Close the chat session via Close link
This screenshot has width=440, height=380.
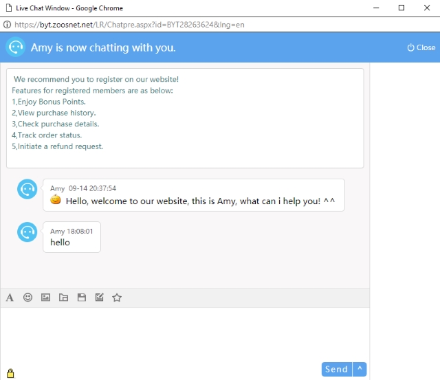[421, 47]
